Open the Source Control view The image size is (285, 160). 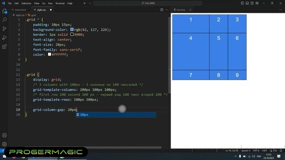(x=4, y=28)
